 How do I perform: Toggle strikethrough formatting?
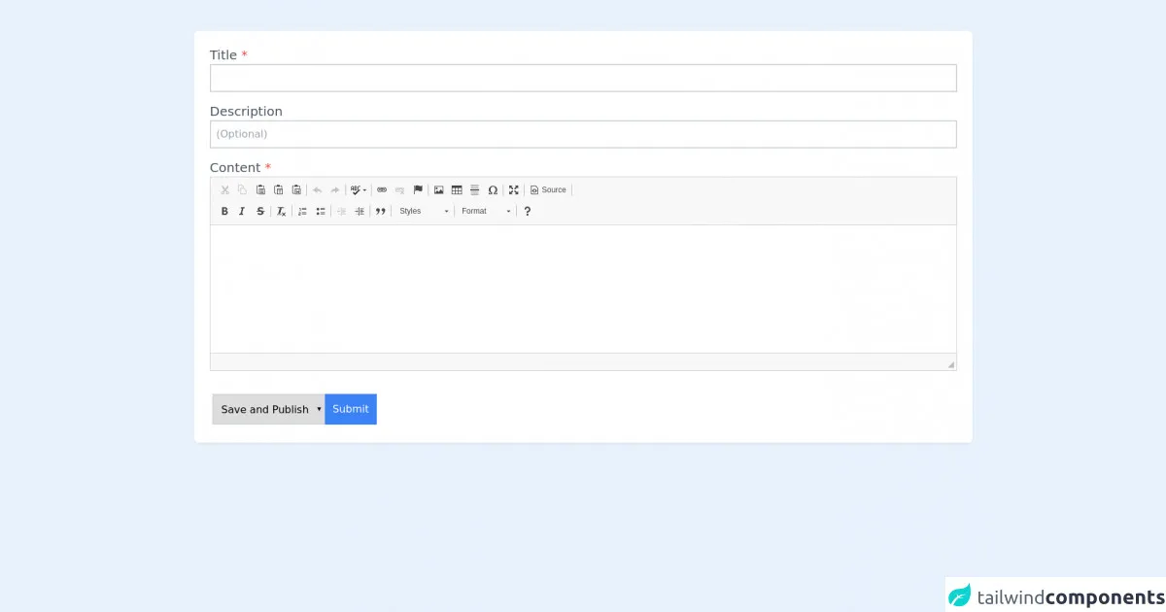pyautogui.click(x=260, y=212)
